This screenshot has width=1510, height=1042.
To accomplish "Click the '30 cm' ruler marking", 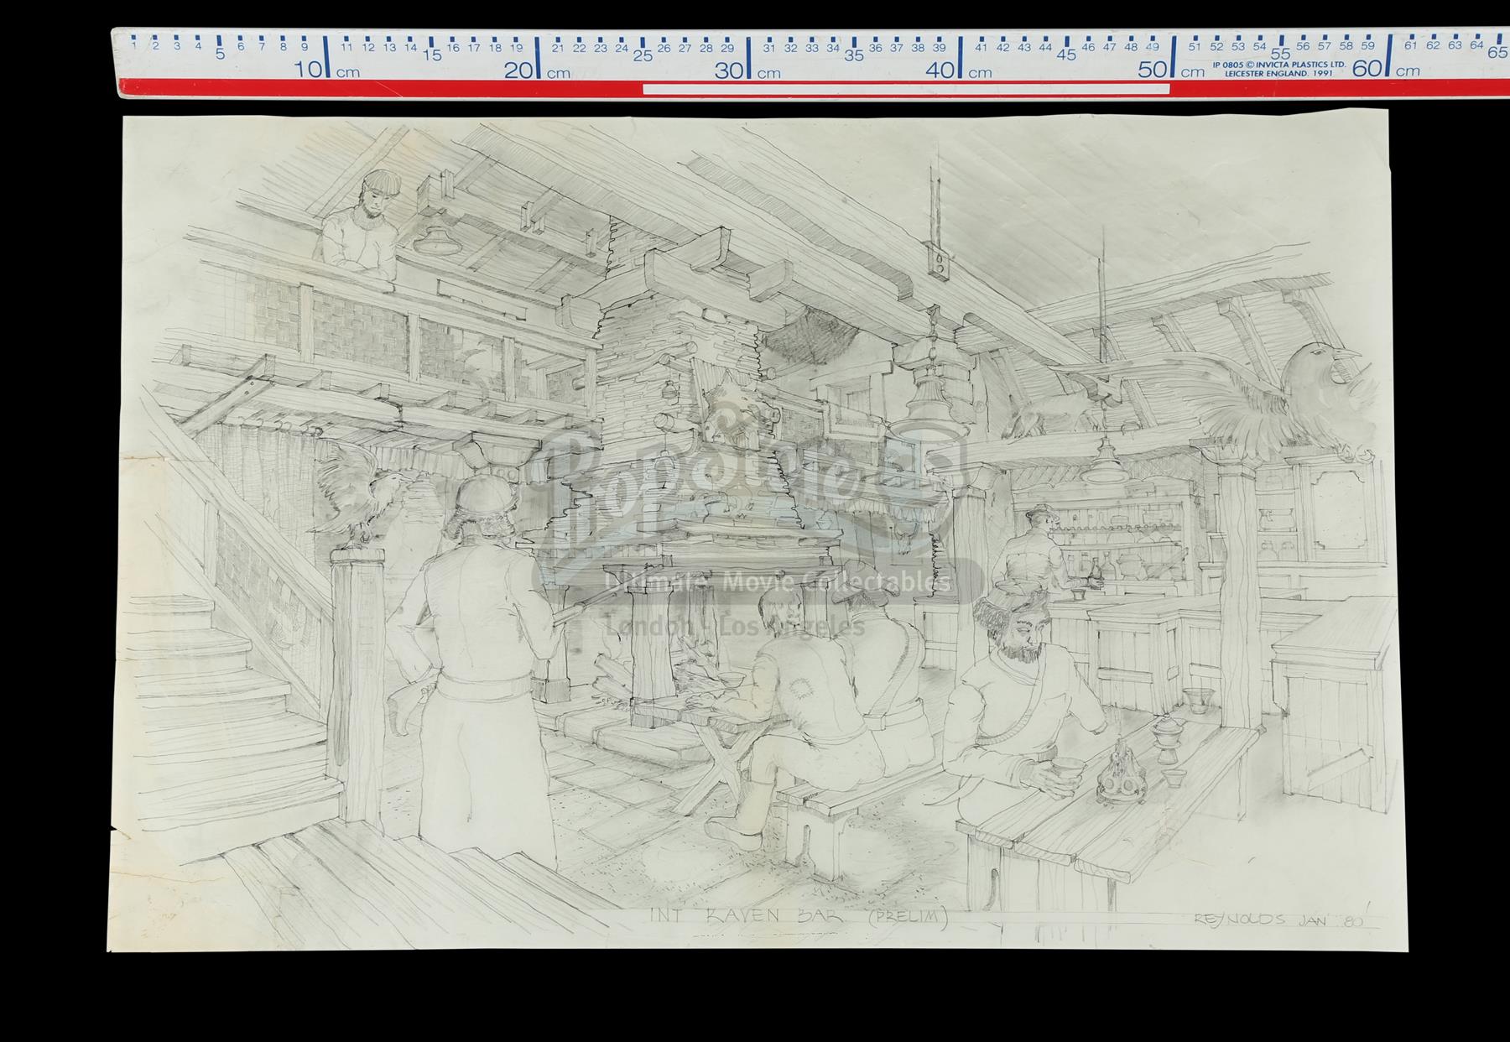I will pos(748,70).
